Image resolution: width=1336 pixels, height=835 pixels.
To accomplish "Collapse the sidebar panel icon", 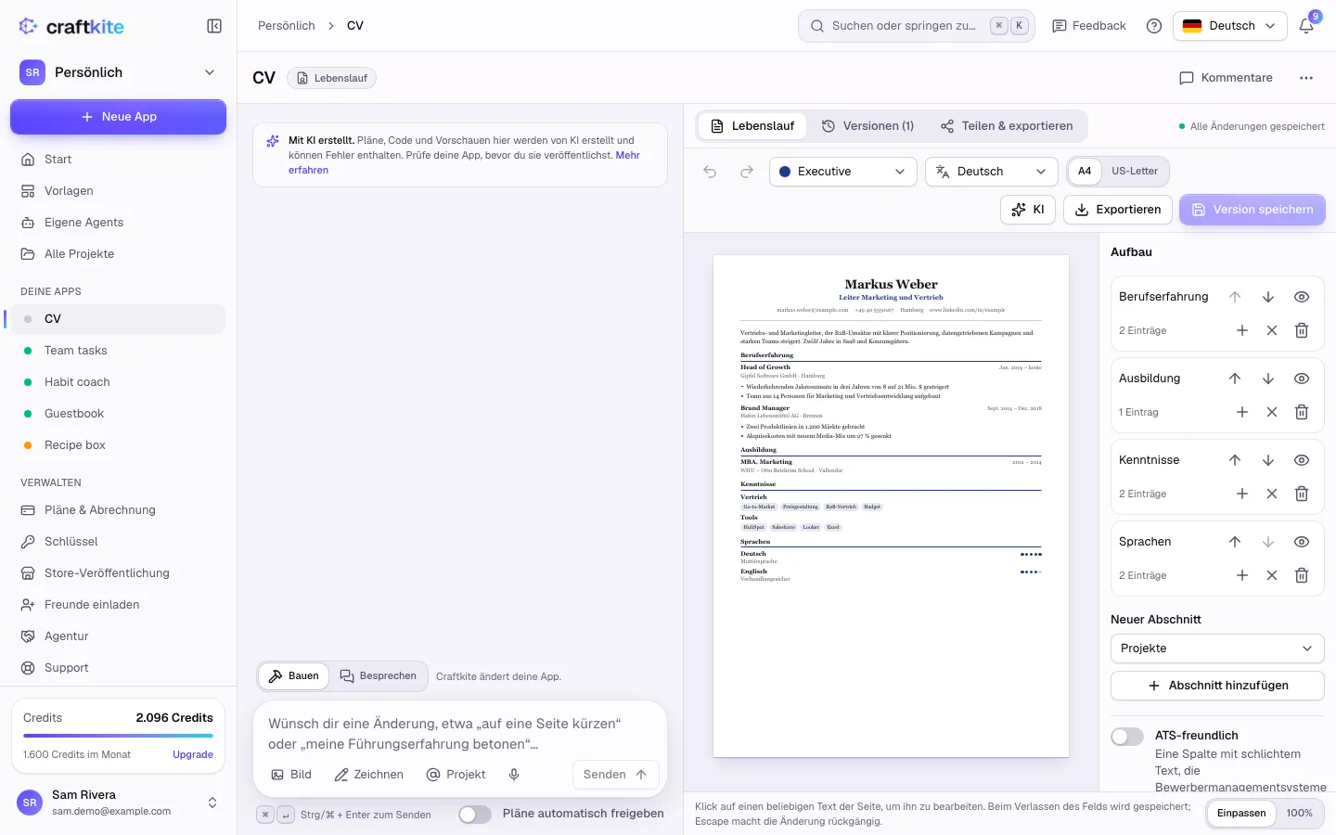I will point(214,26).
